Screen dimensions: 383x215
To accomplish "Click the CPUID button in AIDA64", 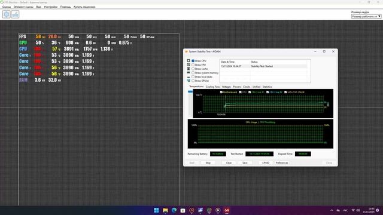I will [x=266, y=162].
